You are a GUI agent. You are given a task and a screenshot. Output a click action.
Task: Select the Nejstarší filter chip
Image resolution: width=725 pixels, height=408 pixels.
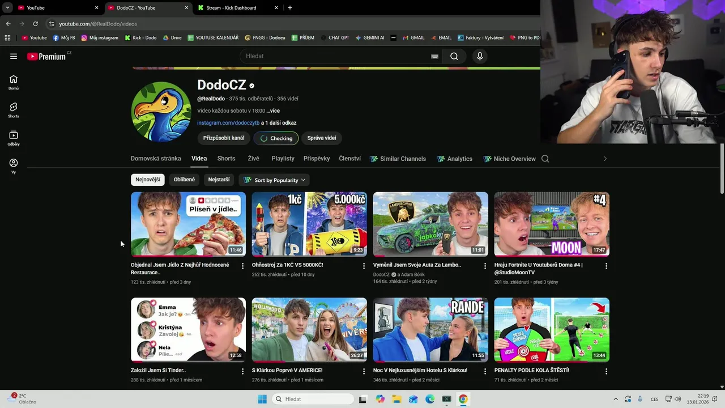click(219, 180)
